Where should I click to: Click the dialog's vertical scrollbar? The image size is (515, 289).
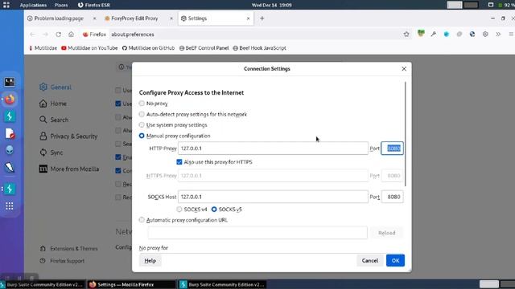(406, 134)
